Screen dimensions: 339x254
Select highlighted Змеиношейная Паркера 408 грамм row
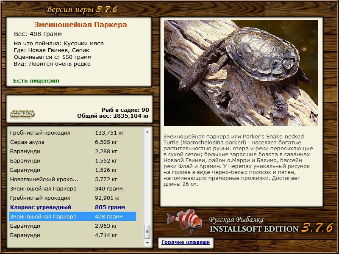[72, 216]
